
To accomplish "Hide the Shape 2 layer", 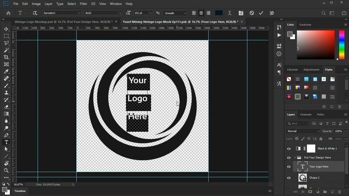I will [289, 178].
